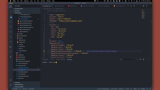Add a new terminal with plus icon
Image resolution: width=160 pixels, height=90 pixels.
137,59
